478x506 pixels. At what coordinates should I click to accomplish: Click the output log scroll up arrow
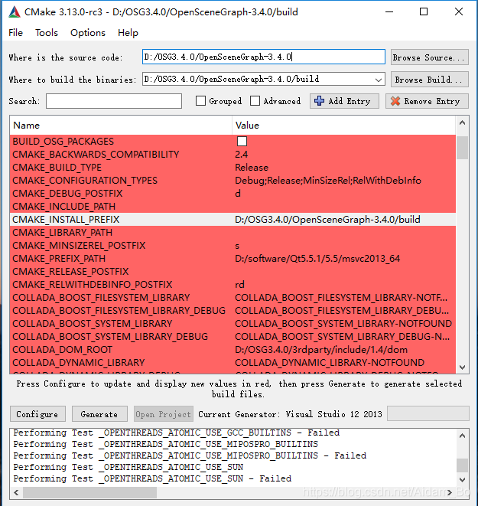pyautogui.click(x=462, y=436)
